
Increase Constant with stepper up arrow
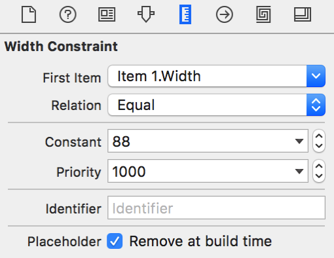click(x=319, y=136)
